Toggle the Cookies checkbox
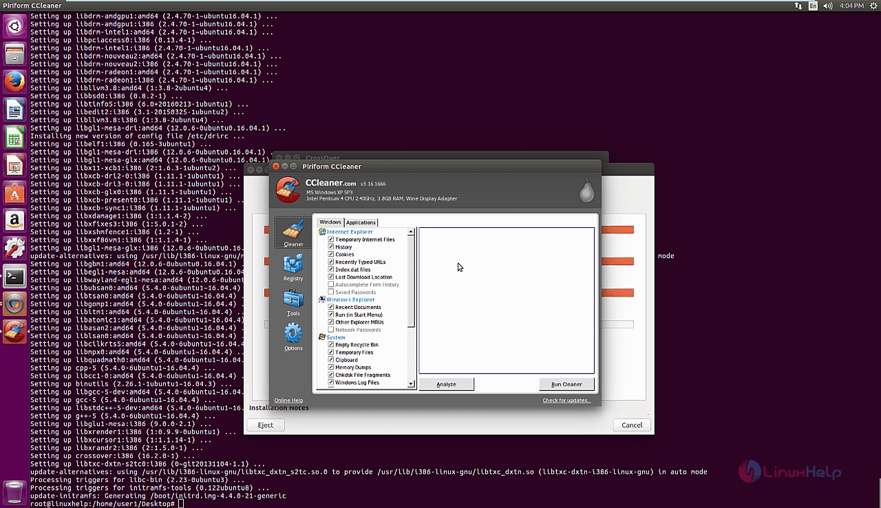 (x=331, y=255)
